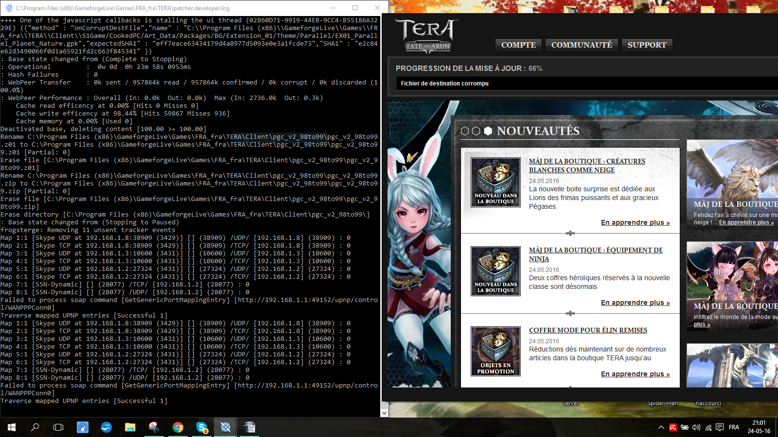The image size is (778, 437).
Task: Click the TERA Fate of Arun logo
Action: tap(427, 35)
